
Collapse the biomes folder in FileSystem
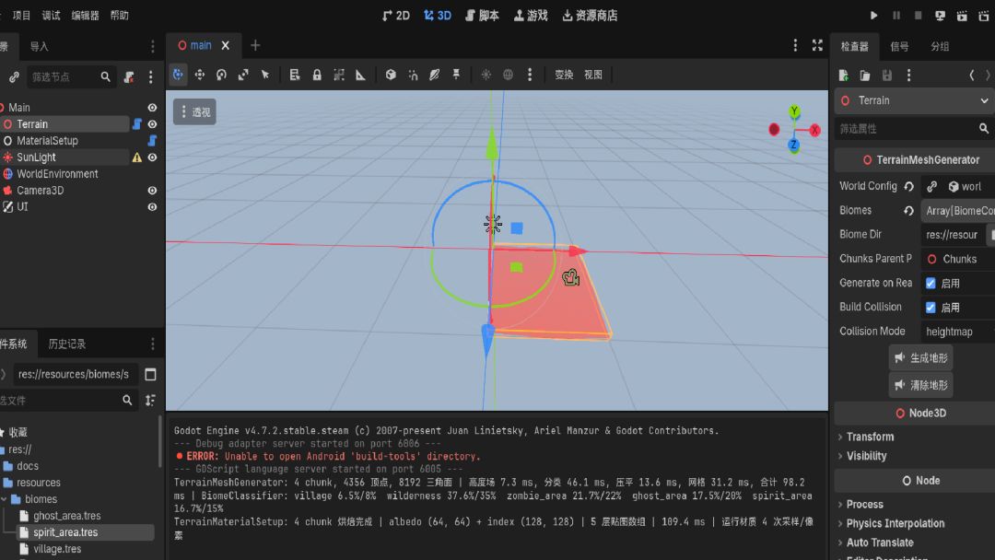pos(5,499)
